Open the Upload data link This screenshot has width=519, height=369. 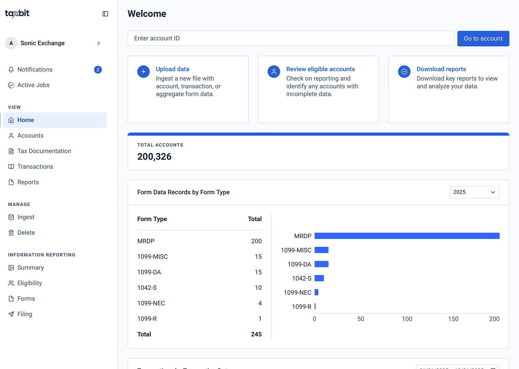point(172,69)
